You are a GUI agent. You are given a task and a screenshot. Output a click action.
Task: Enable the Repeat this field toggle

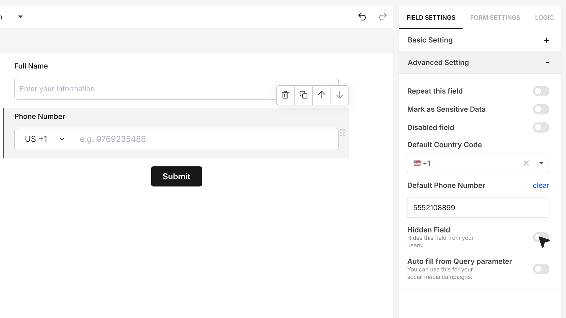pos(541,91)
